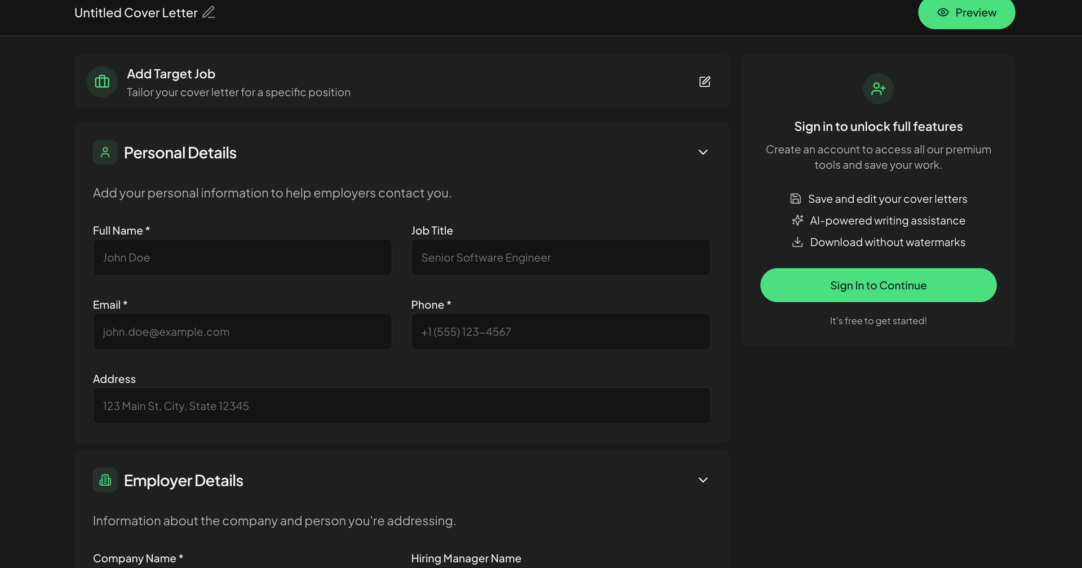Click the person icon next to Personal Details
Image resolution: width=1082 pixels, height=568 pixels.
pyautogui.click(x=105, y=152)
